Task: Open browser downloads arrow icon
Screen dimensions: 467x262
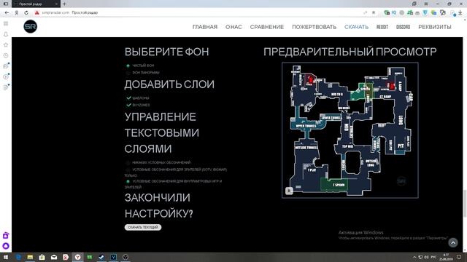Action: pos(460,13)
